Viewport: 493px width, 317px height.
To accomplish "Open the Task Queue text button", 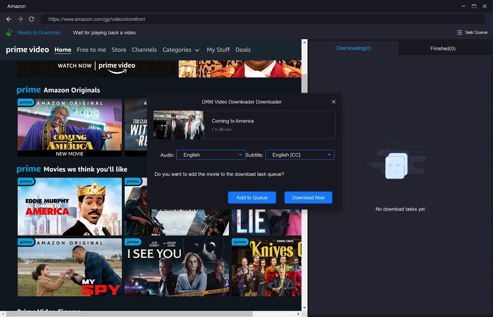I will [x=476, y=32].
